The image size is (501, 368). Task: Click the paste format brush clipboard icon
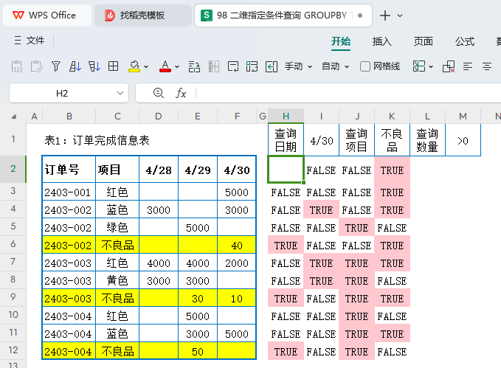36,66
